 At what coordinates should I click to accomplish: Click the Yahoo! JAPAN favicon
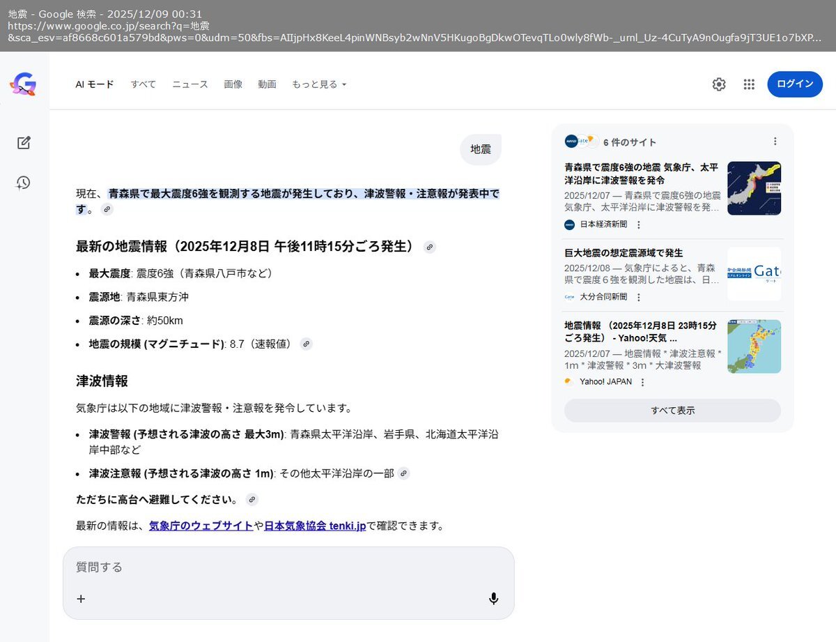pos(566,381)
